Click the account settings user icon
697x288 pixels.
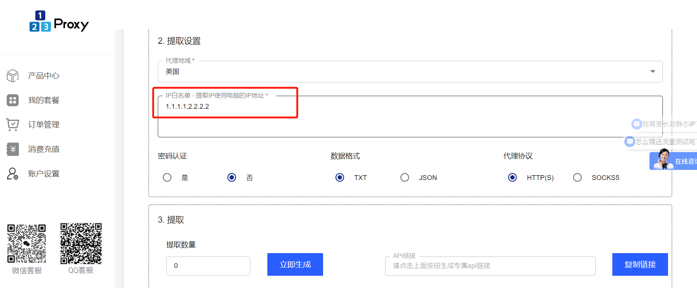point(13,174)
